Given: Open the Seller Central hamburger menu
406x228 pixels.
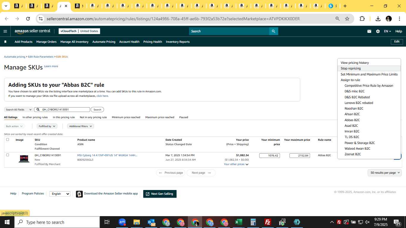Looking at the screenshot, I should (5, 31).
